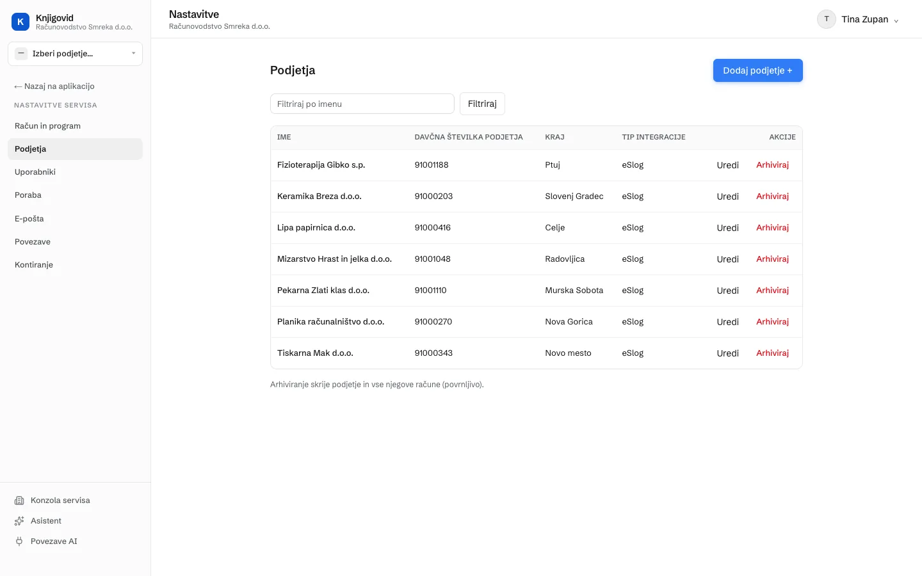This screenshot has height=576, width=922.
Task: Open the Izberi podjetje company dropdown
Action: click(75, 54)
